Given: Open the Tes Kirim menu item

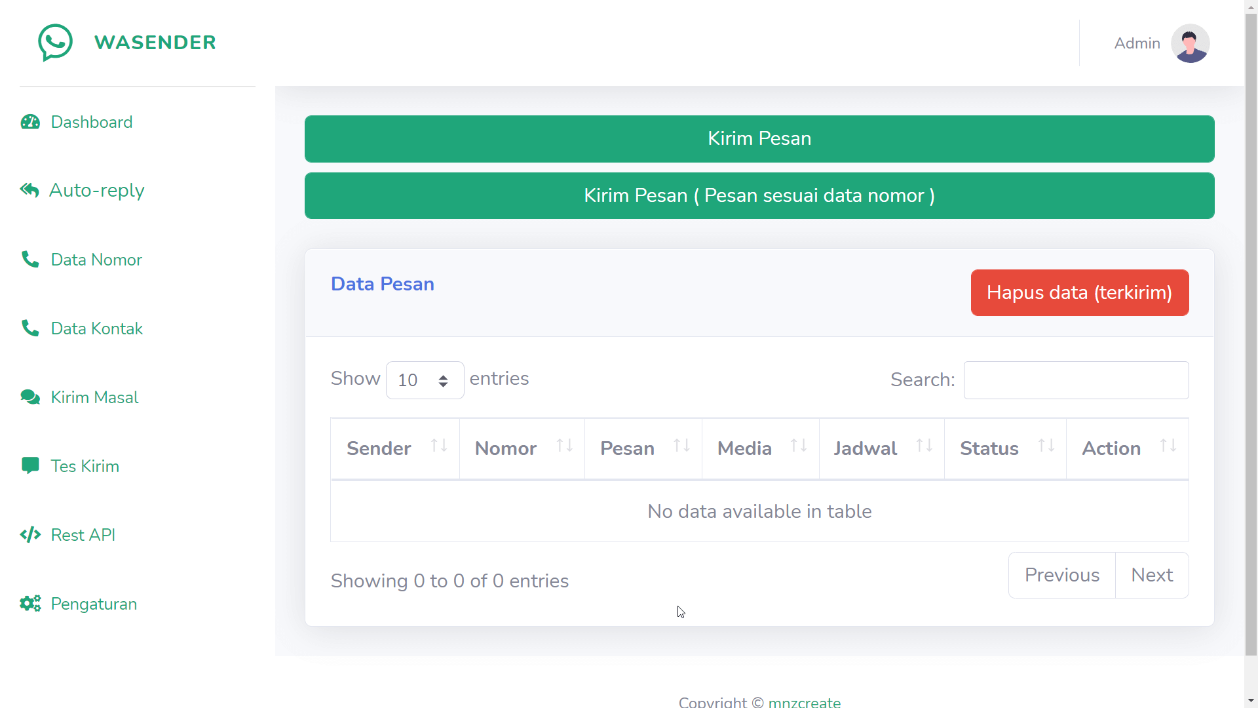Looking at the screenshot, I should (x=85, y=466).
